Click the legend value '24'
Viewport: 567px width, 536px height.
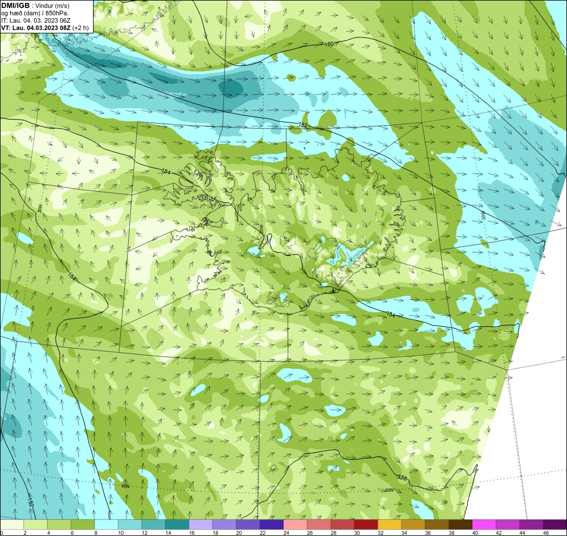286,533
